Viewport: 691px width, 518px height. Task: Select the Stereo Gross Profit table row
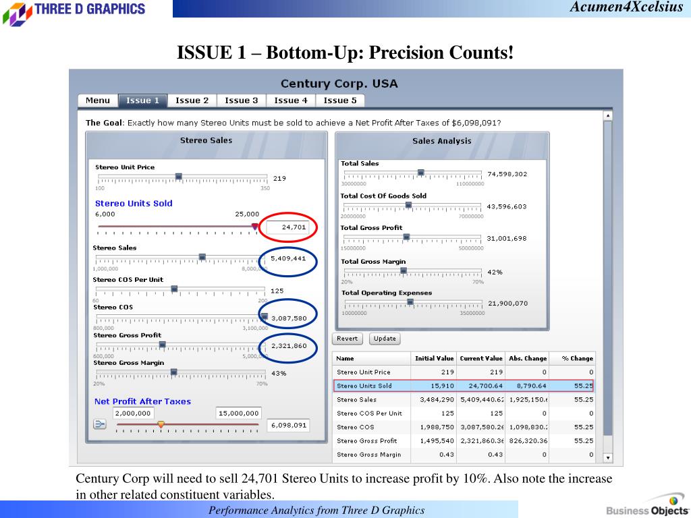(464, 440)
